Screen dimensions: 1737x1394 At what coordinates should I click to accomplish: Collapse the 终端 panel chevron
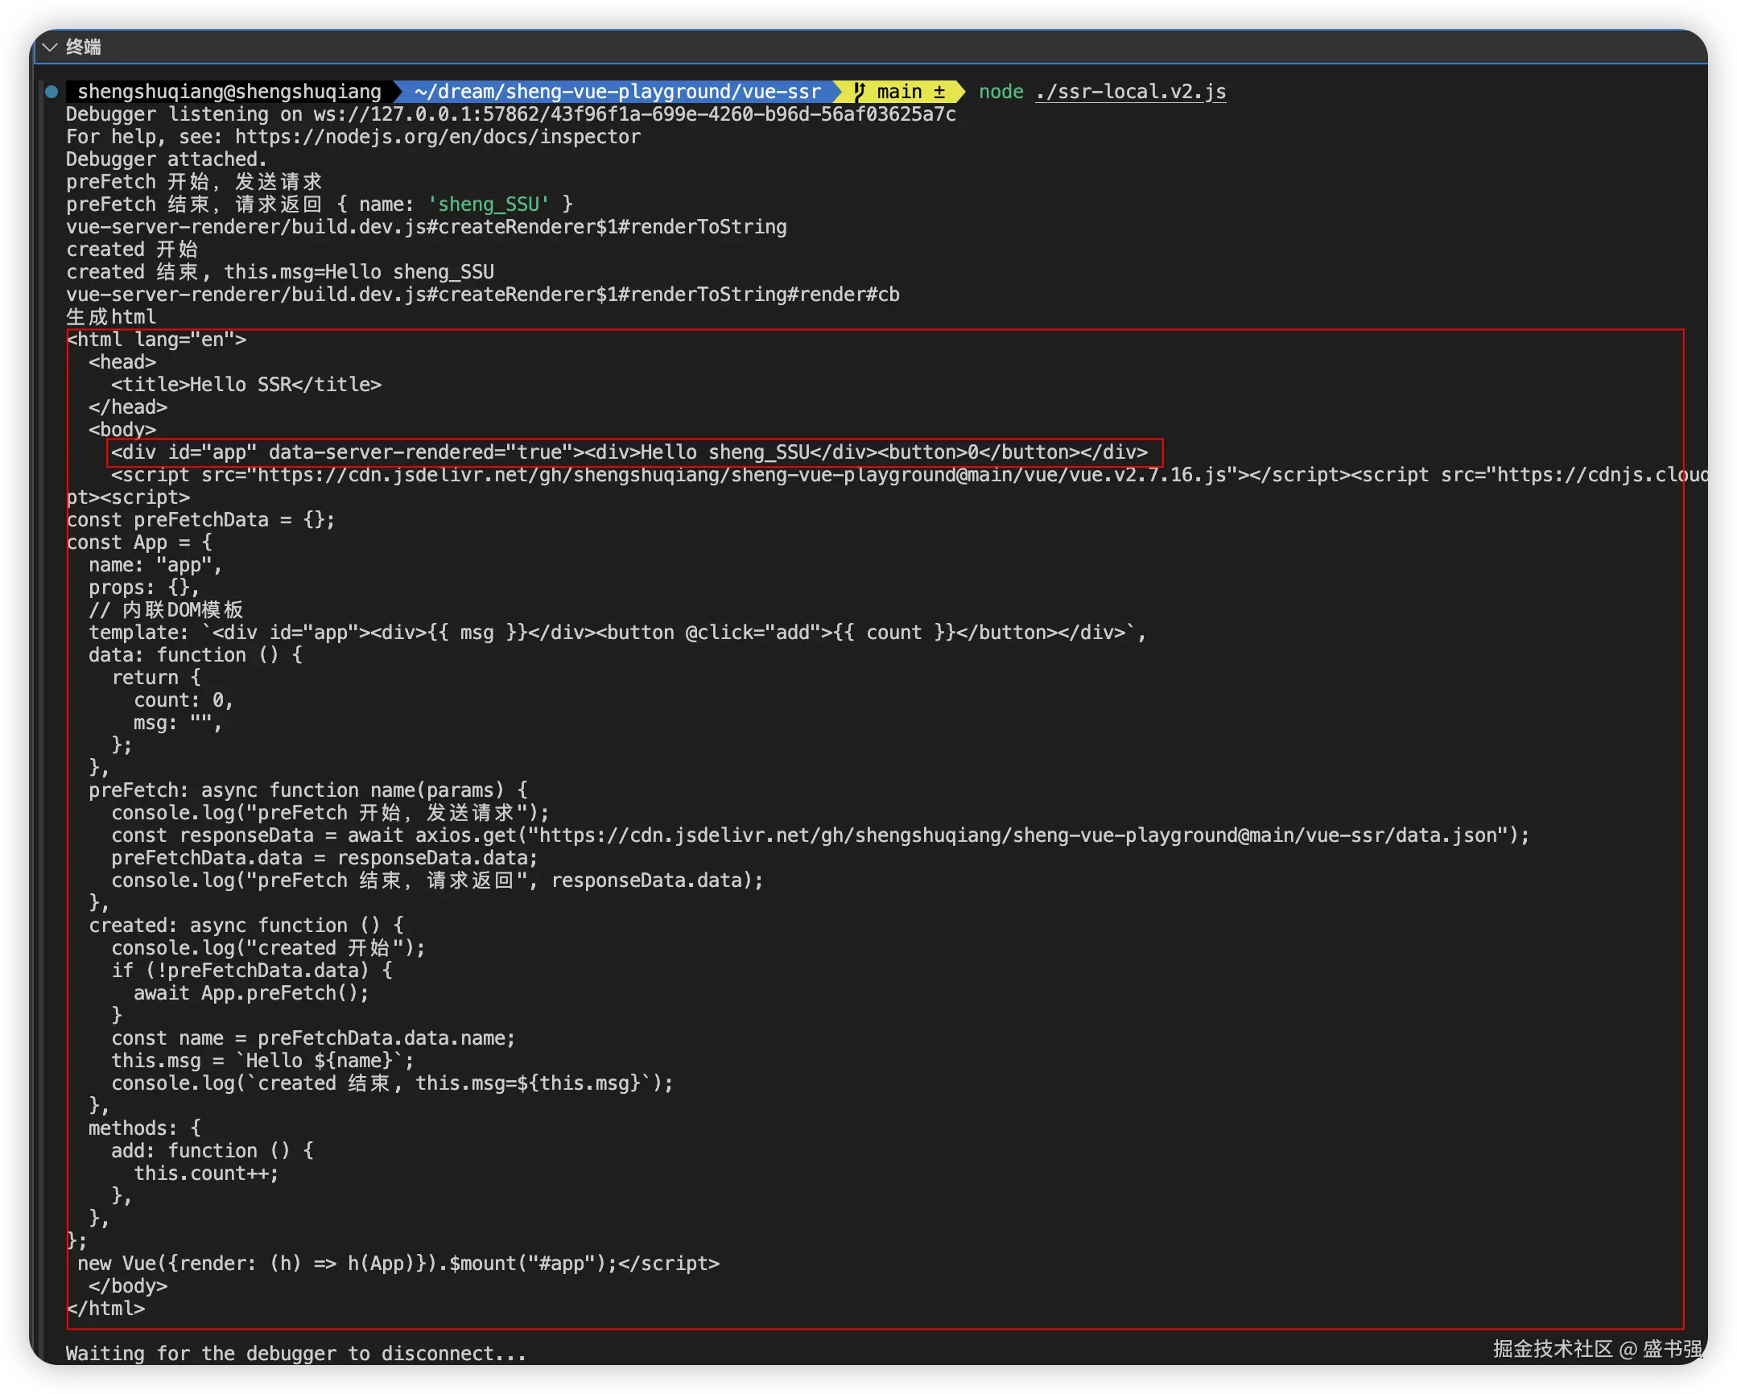pyautogui.click(x=50, y=47)
